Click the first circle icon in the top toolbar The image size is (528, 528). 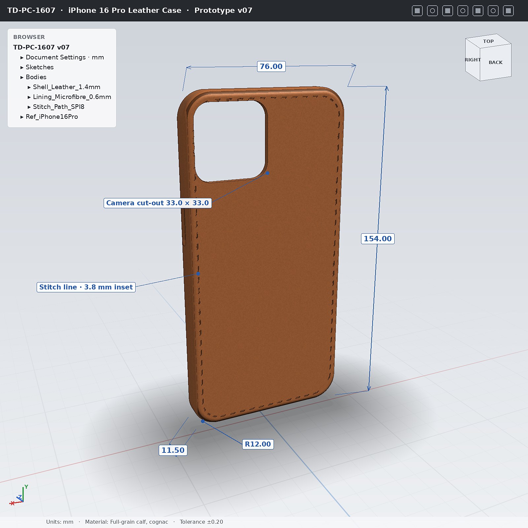tap(432, 11)
